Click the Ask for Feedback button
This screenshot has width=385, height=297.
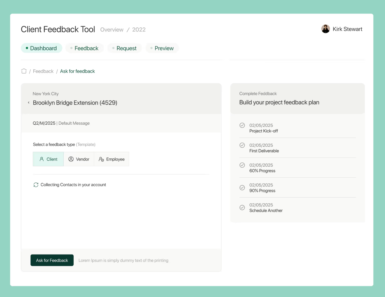click(52, 260)
